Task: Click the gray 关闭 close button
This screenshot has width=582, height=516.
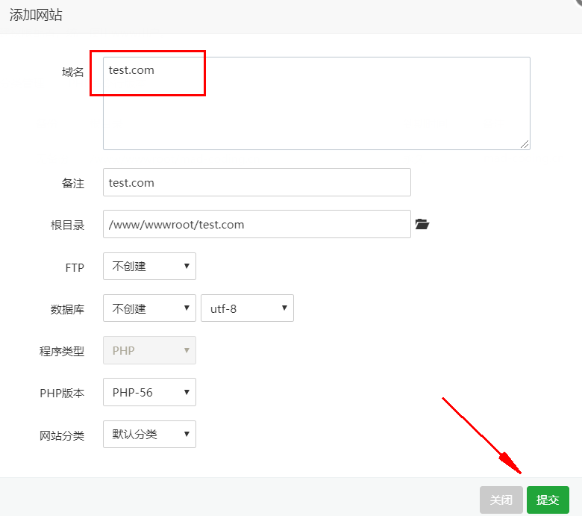Action: (x=501, y=500)
